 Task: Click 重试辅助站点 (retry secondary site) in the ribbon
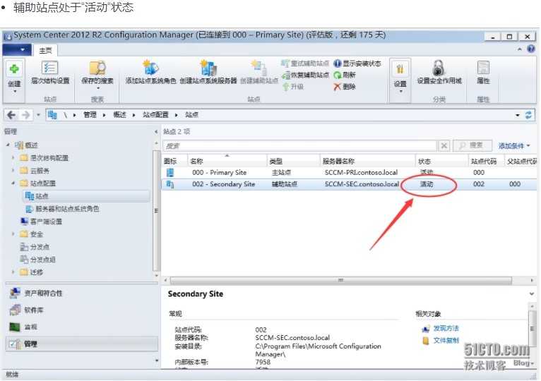[x=304, y=64]
